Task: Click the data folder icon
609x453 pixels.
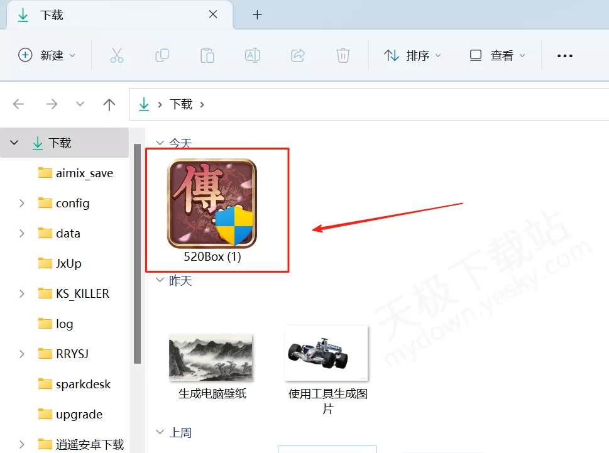Action: pyautogui.click(x=45, y=232)
